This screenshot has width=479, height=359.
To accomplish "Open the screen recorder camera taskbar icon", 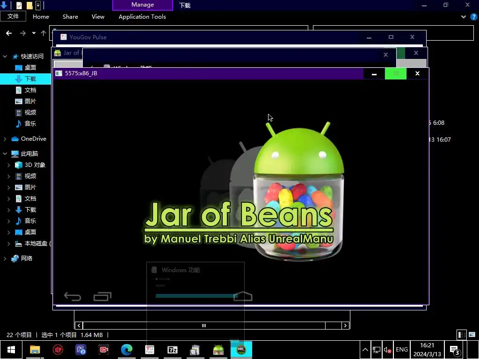I will (103, 350).
